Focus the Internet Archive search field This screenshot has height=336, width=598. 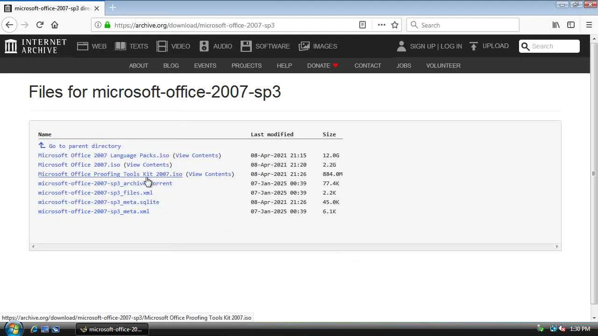(x=549, y=46)
